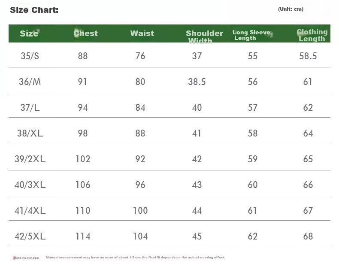Click the Long Sleeve Length header
Screen dimensions: 339x276
[251, 35]
